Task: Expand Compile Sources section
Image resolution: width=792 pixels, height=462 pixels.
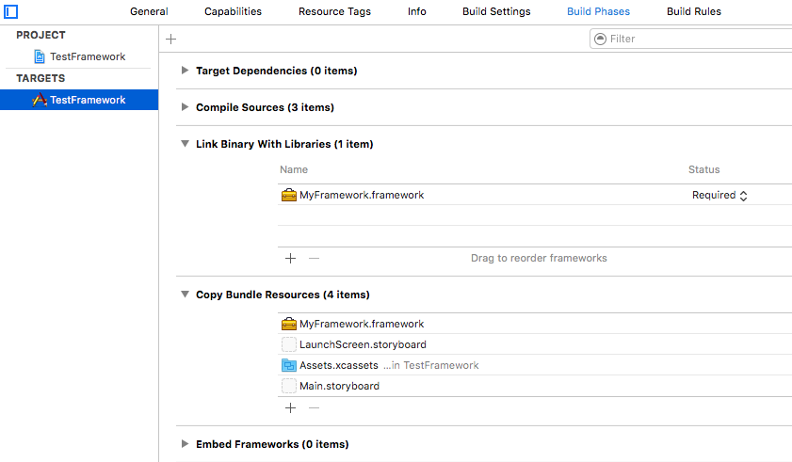Action: [186, 107]
